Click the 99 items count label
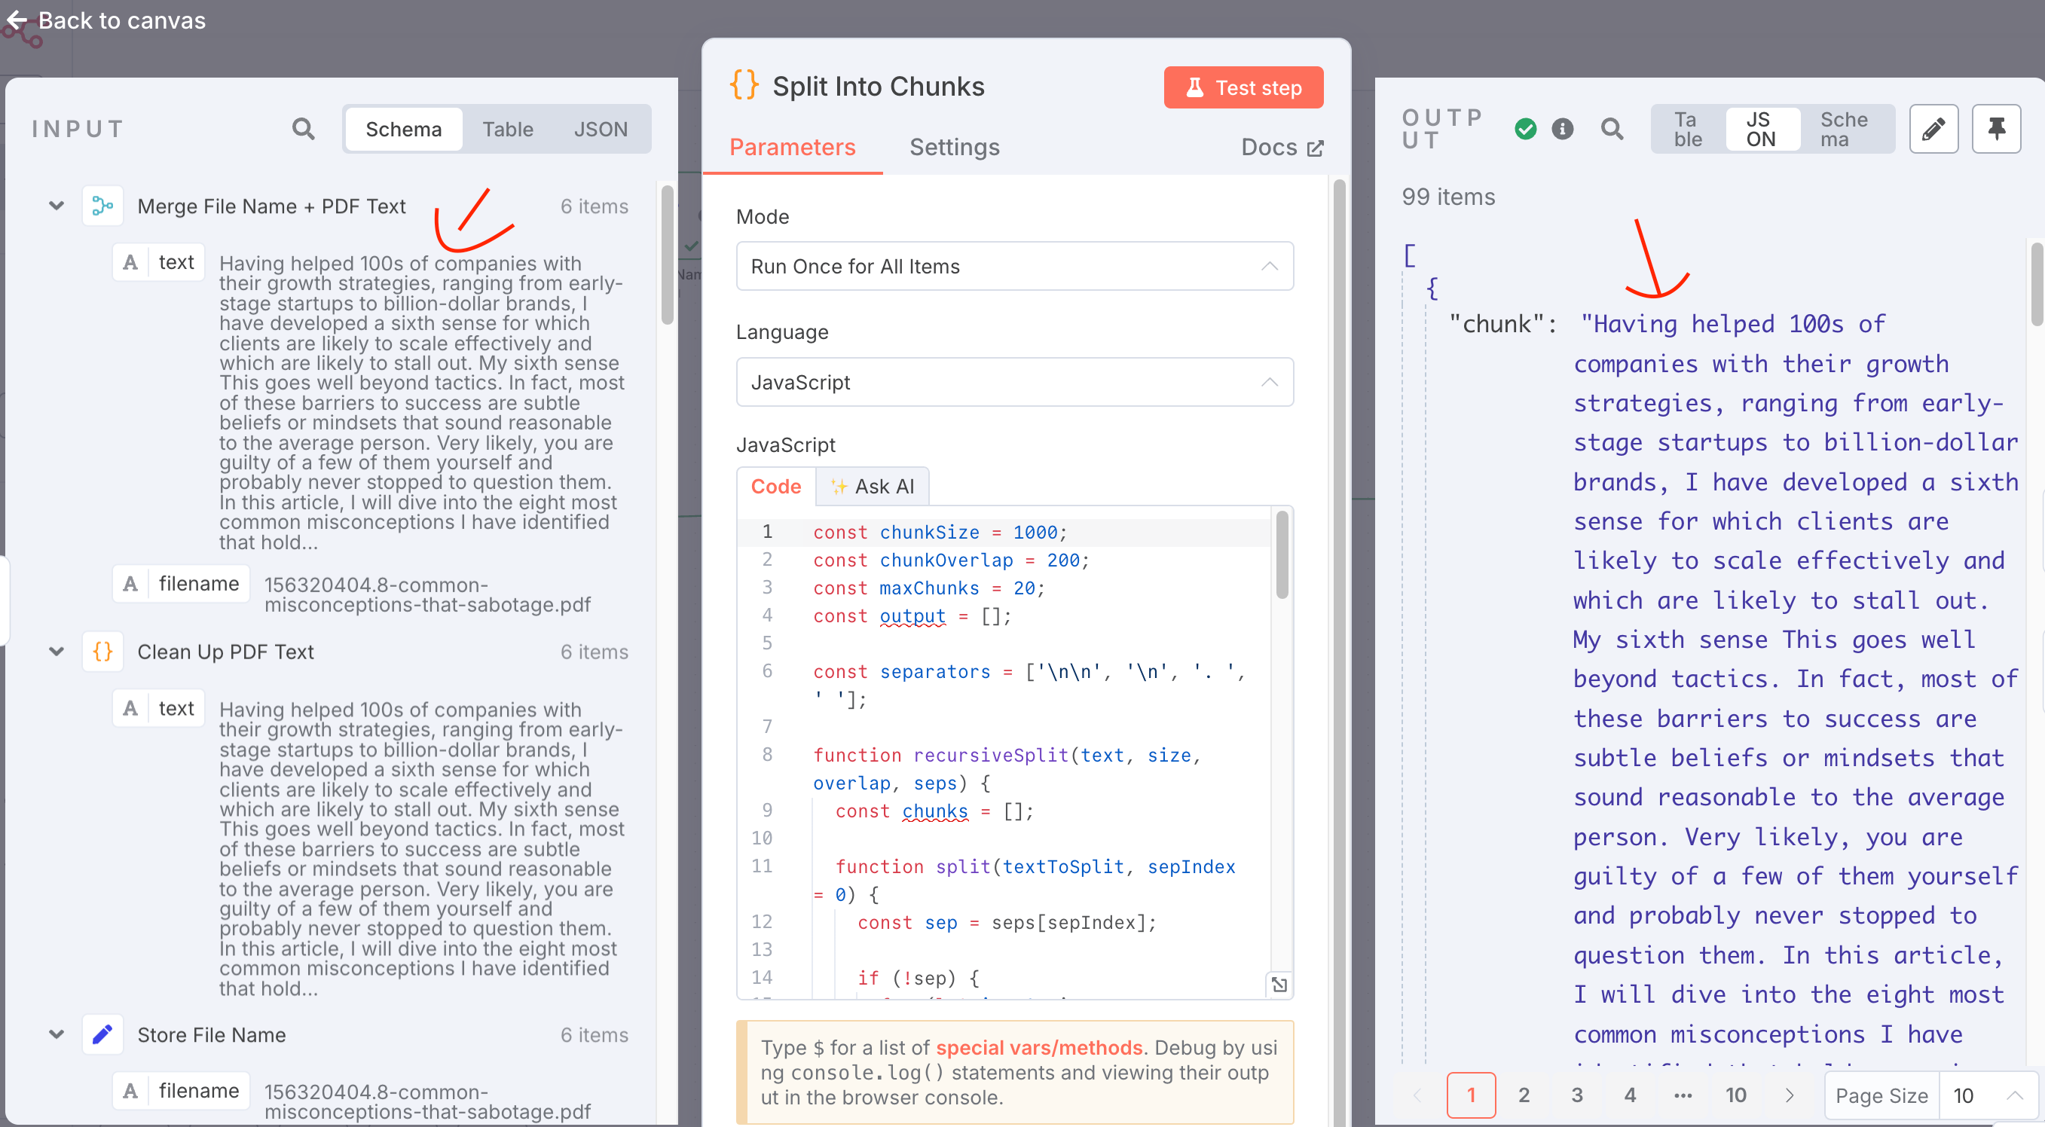The image size is (2045, 1127). coord(1448,197)
